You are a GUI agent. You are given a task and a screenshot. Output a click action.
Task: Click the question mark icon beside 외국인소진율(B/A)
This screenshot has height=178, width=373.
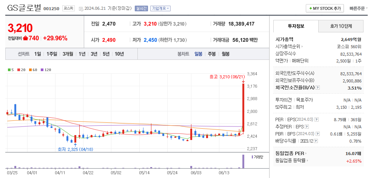pyautogui.click(x=318, y=88)
